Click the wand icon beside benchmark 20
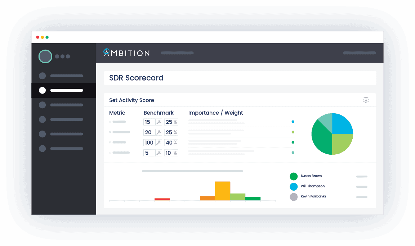415x246 pixels. [159, 132]
